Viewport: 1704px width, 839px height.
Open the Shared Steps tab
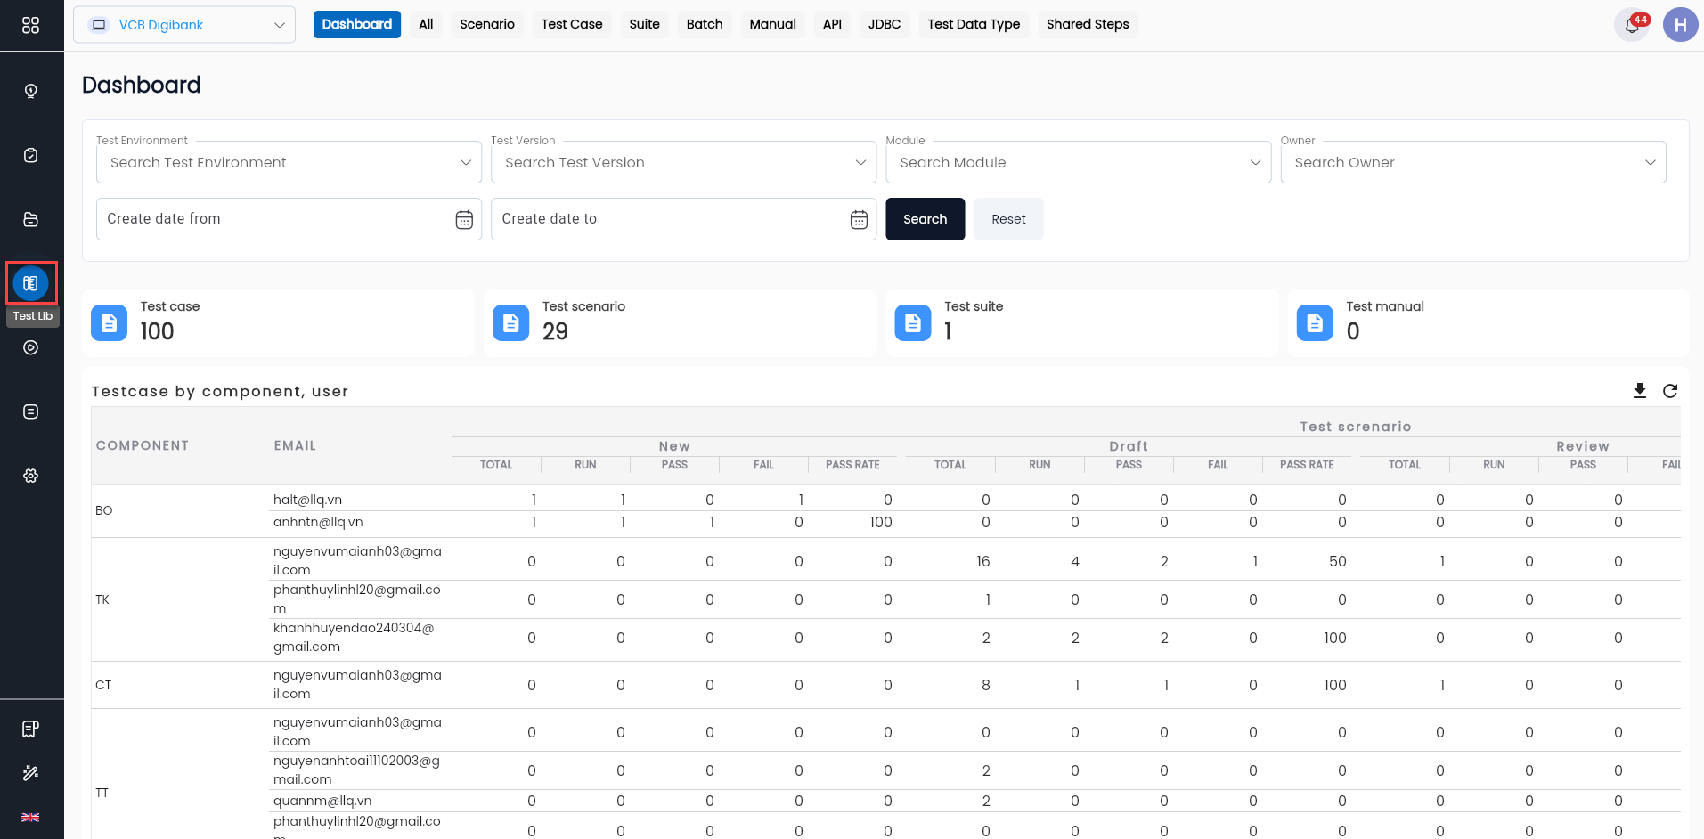1088,24
